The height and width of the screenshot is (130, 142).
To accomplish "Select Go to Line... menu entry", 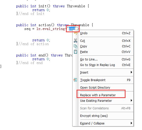I will (89, 59).
